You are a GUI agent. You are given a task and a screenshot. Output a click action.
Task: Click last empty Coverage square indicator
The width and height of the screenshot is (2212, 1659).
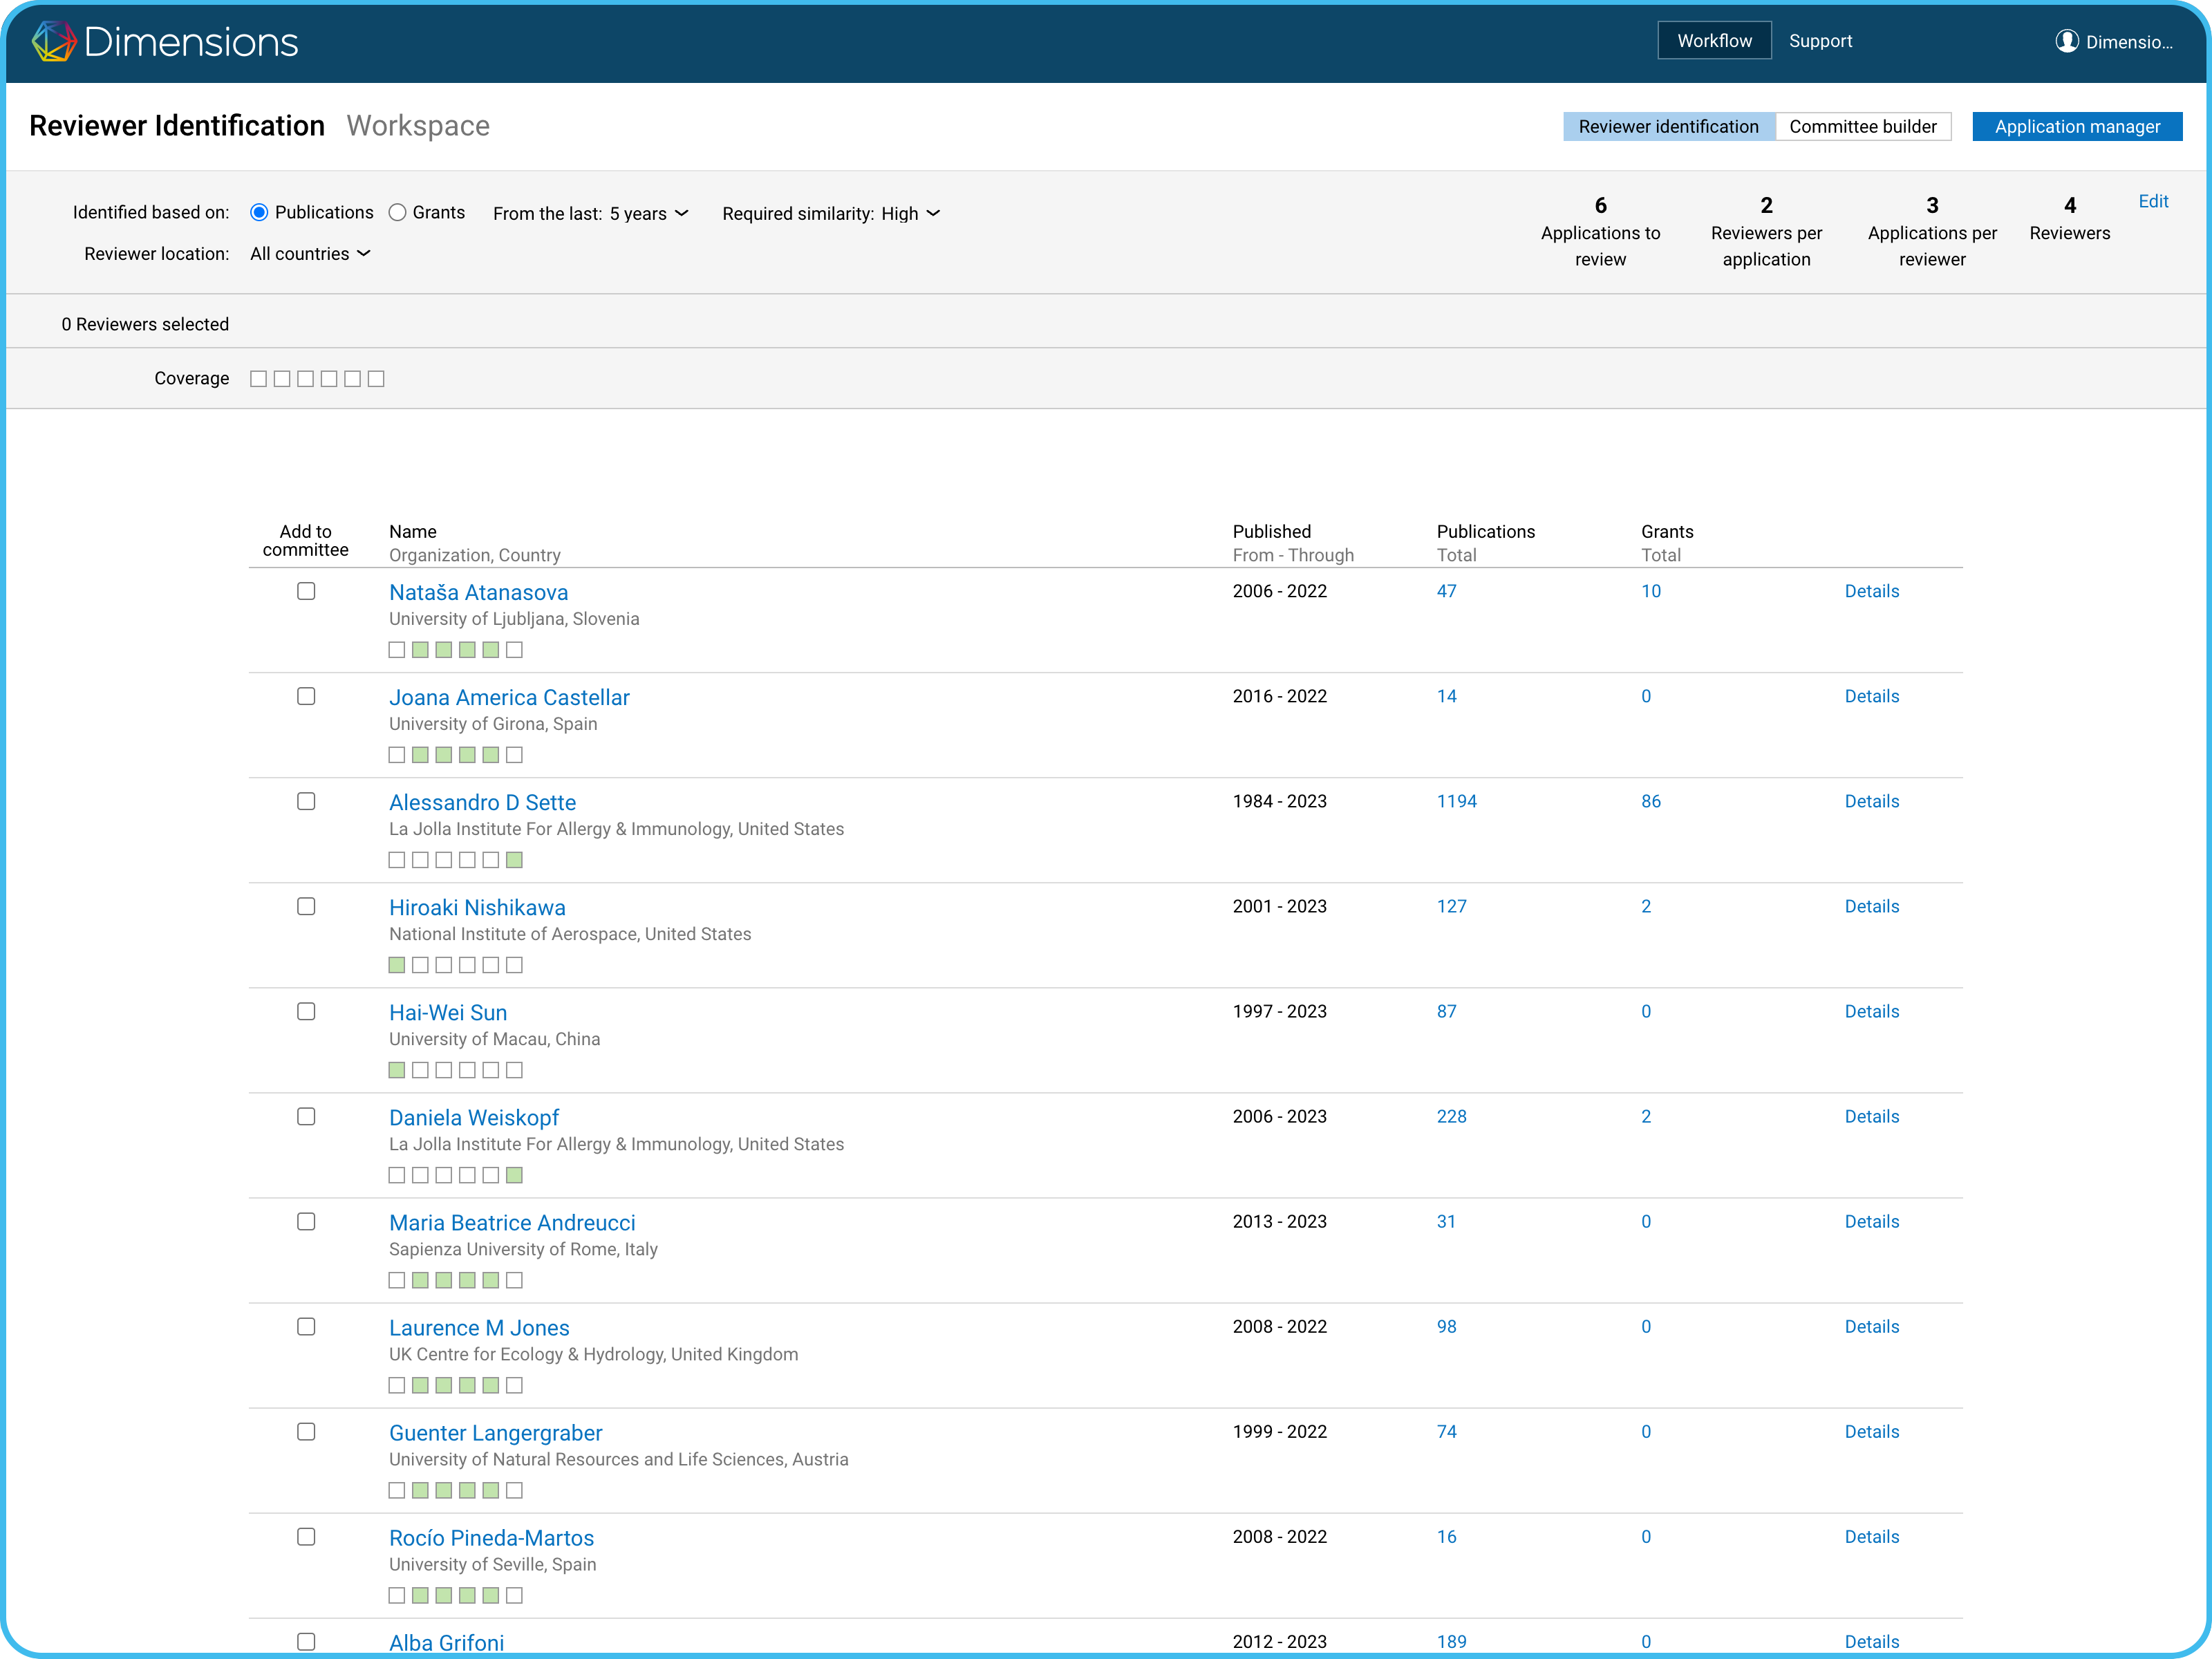[x=376, y=379]
